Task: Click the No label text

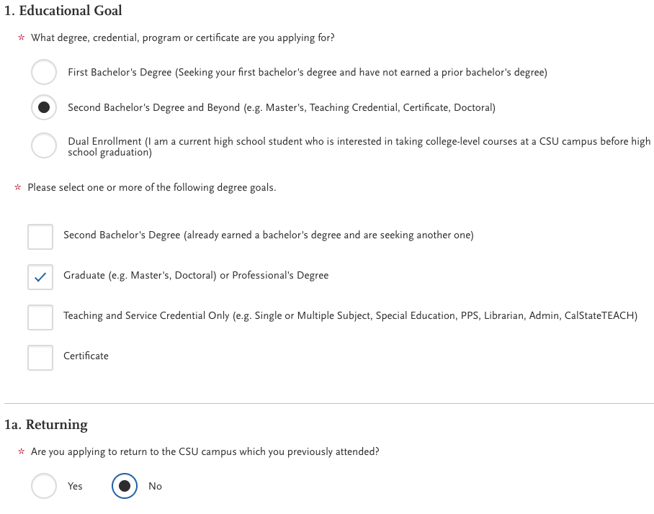Action: point(155,487)
